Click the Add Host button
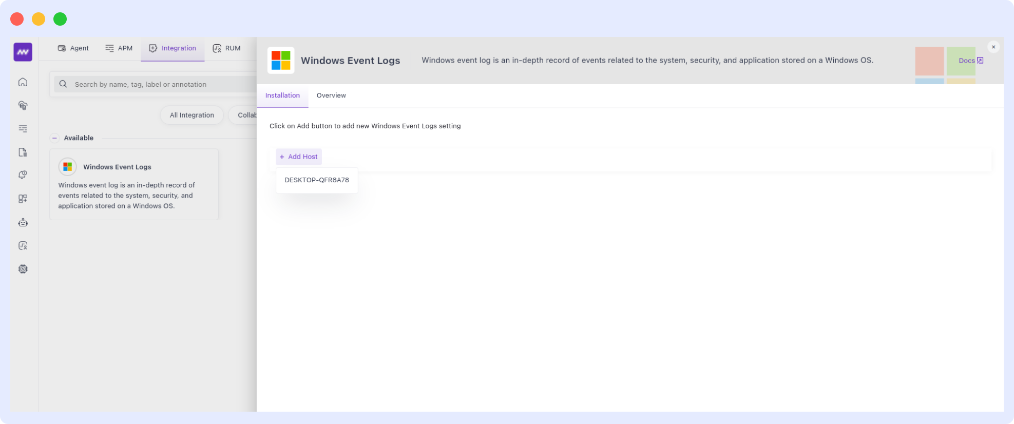1014x424 pixels. pyautogui.click(x=299, y=157)
